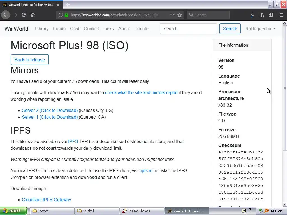
Task: Select WinWorld: Microsoft taskbar button
Action: click(x=187, y=211)
